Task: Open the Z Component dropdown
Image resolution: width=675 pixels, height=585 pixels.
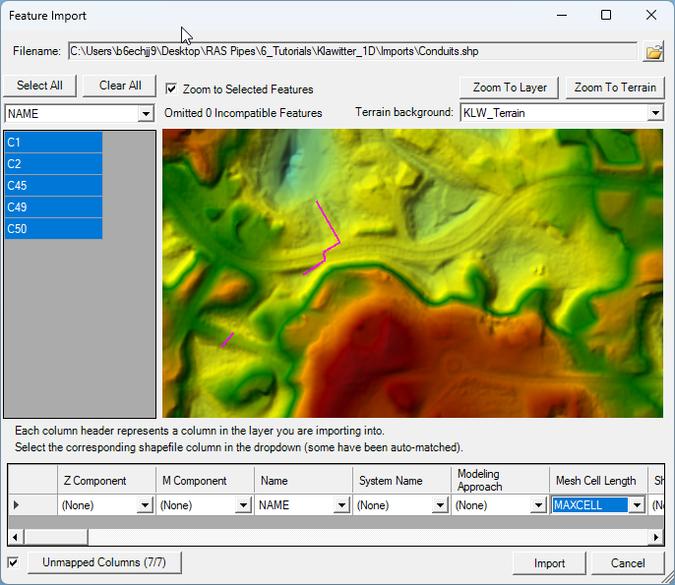Action: coord(145,505)
